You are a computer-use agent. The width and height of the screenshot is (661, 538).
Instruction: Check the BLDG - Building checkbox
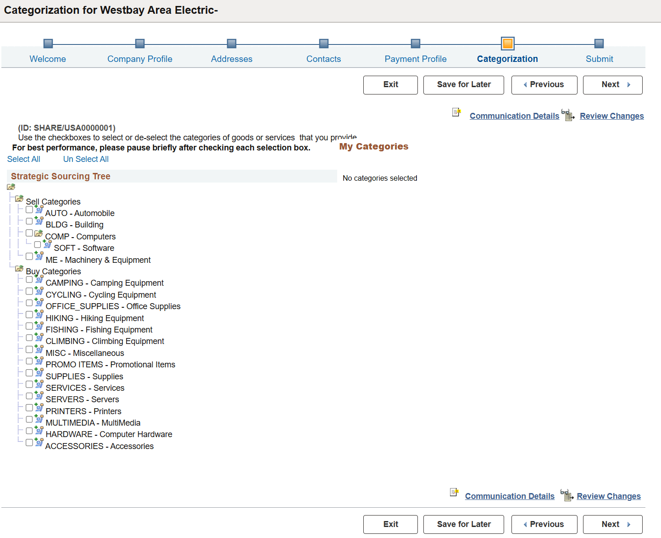point(29,221)
